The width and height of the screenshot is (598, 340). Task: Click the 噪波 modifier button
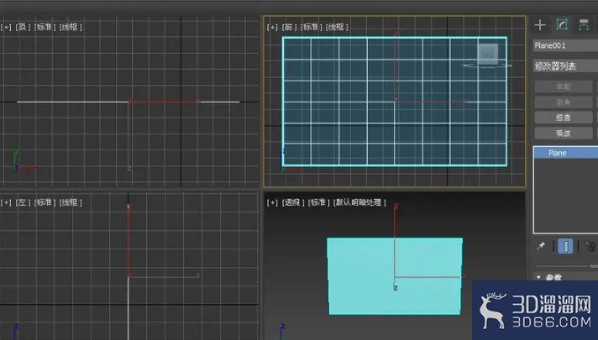tap(564, 133)
